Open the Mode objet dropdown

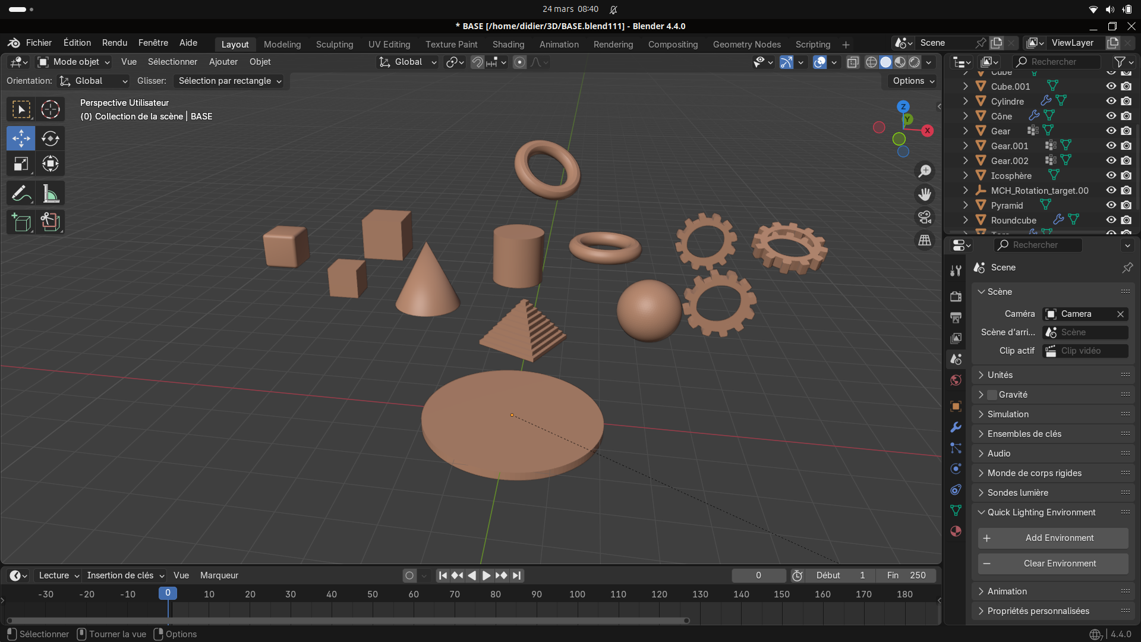(74, 62)
